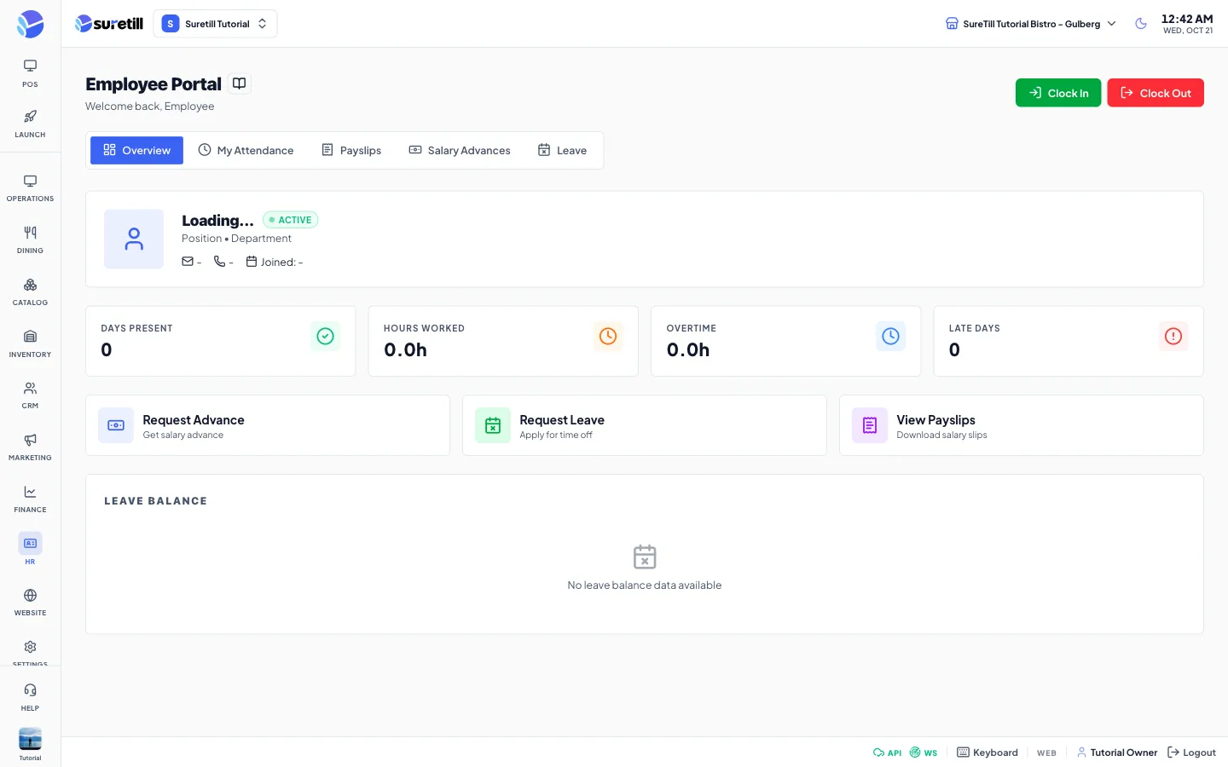Click the Request Leave card
This screenshot has width=1228, height=767.
645,425
